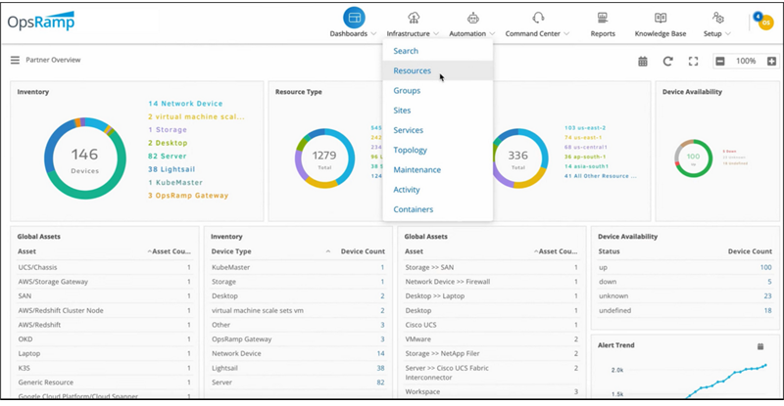Open the Reports icon

click(x=603, y=18)
